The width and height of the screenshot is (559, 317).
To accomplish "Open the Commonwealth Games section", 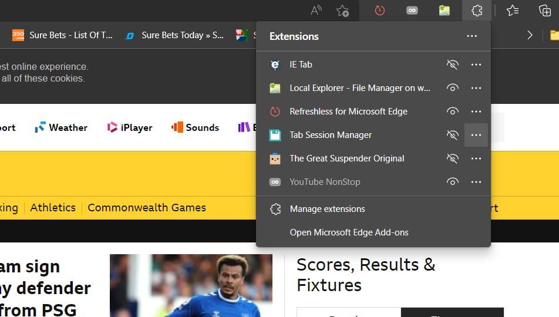I will pos(147,208).
